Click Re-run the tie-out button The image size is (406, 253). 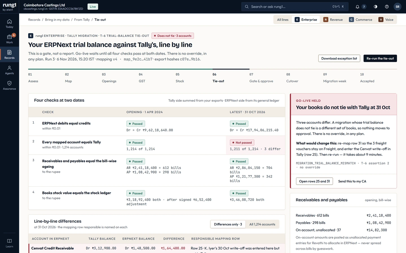point(380,58)
